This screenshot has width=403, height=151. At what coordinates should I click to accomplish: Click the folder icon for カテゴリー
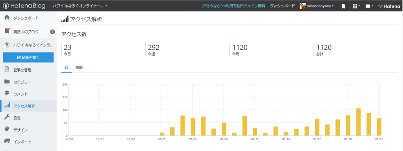pos(7,82)
